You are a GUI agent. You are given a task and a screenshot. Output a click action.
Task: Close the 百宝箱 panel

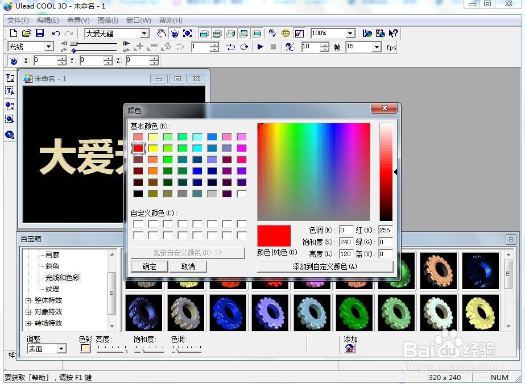point(511,239)
